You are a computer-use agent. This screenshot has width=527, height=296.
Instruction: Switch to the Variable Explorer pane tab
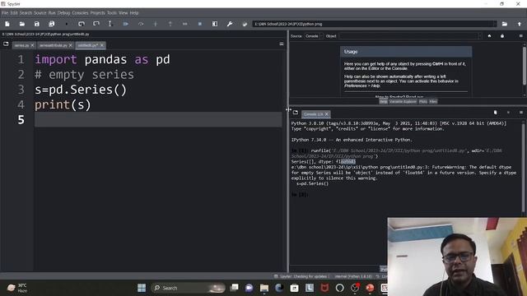click(403, 101)
